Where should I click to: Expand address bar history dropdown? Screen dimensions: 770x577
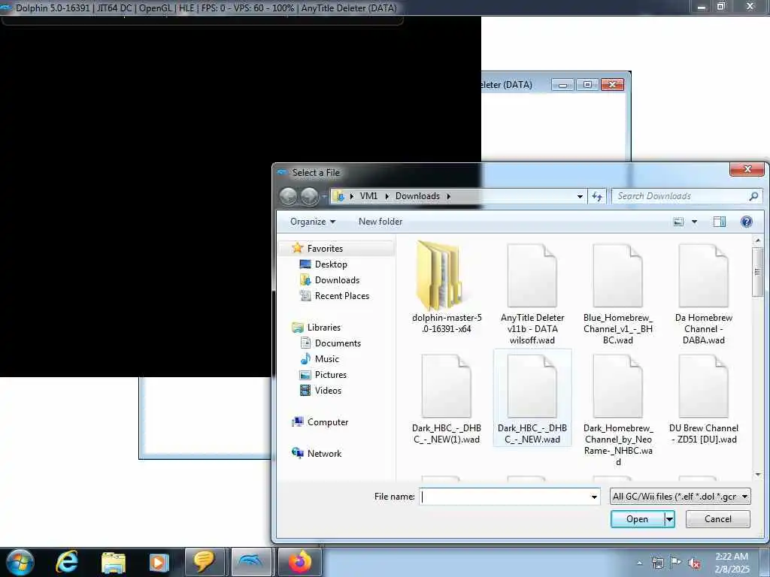pos(580,196)
